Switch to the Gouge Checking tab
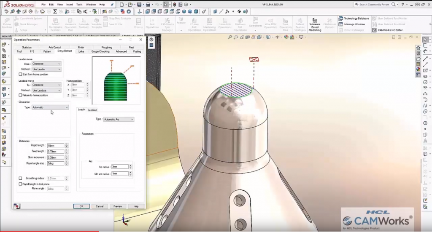Viewport: 432px width, 232px height. click(x=100, y=51)
